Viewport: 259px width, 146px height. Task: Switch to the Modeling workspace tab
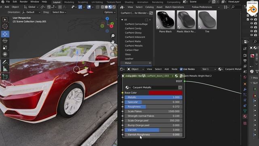tap(69, 2)
